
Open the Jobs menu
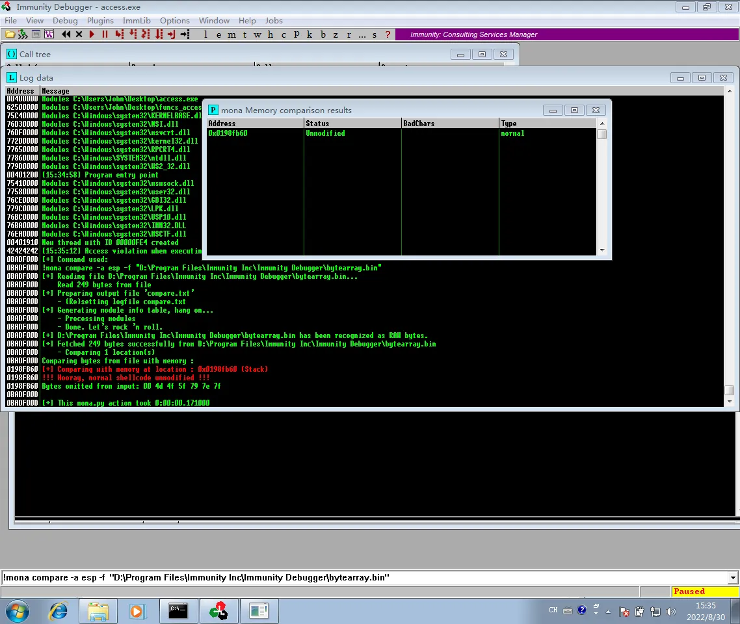[x=274, y=21]
